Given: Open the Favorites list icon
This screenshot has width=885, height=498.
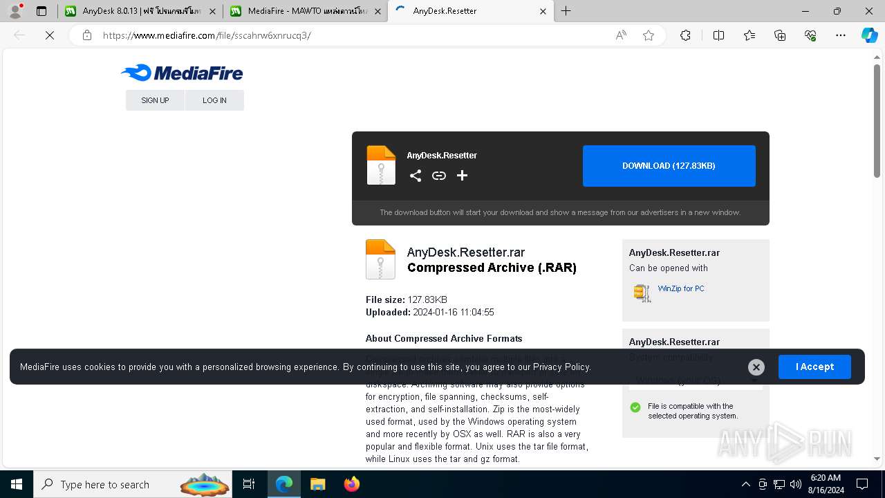Looking at the screenshot, I should (x=749, y=35).
